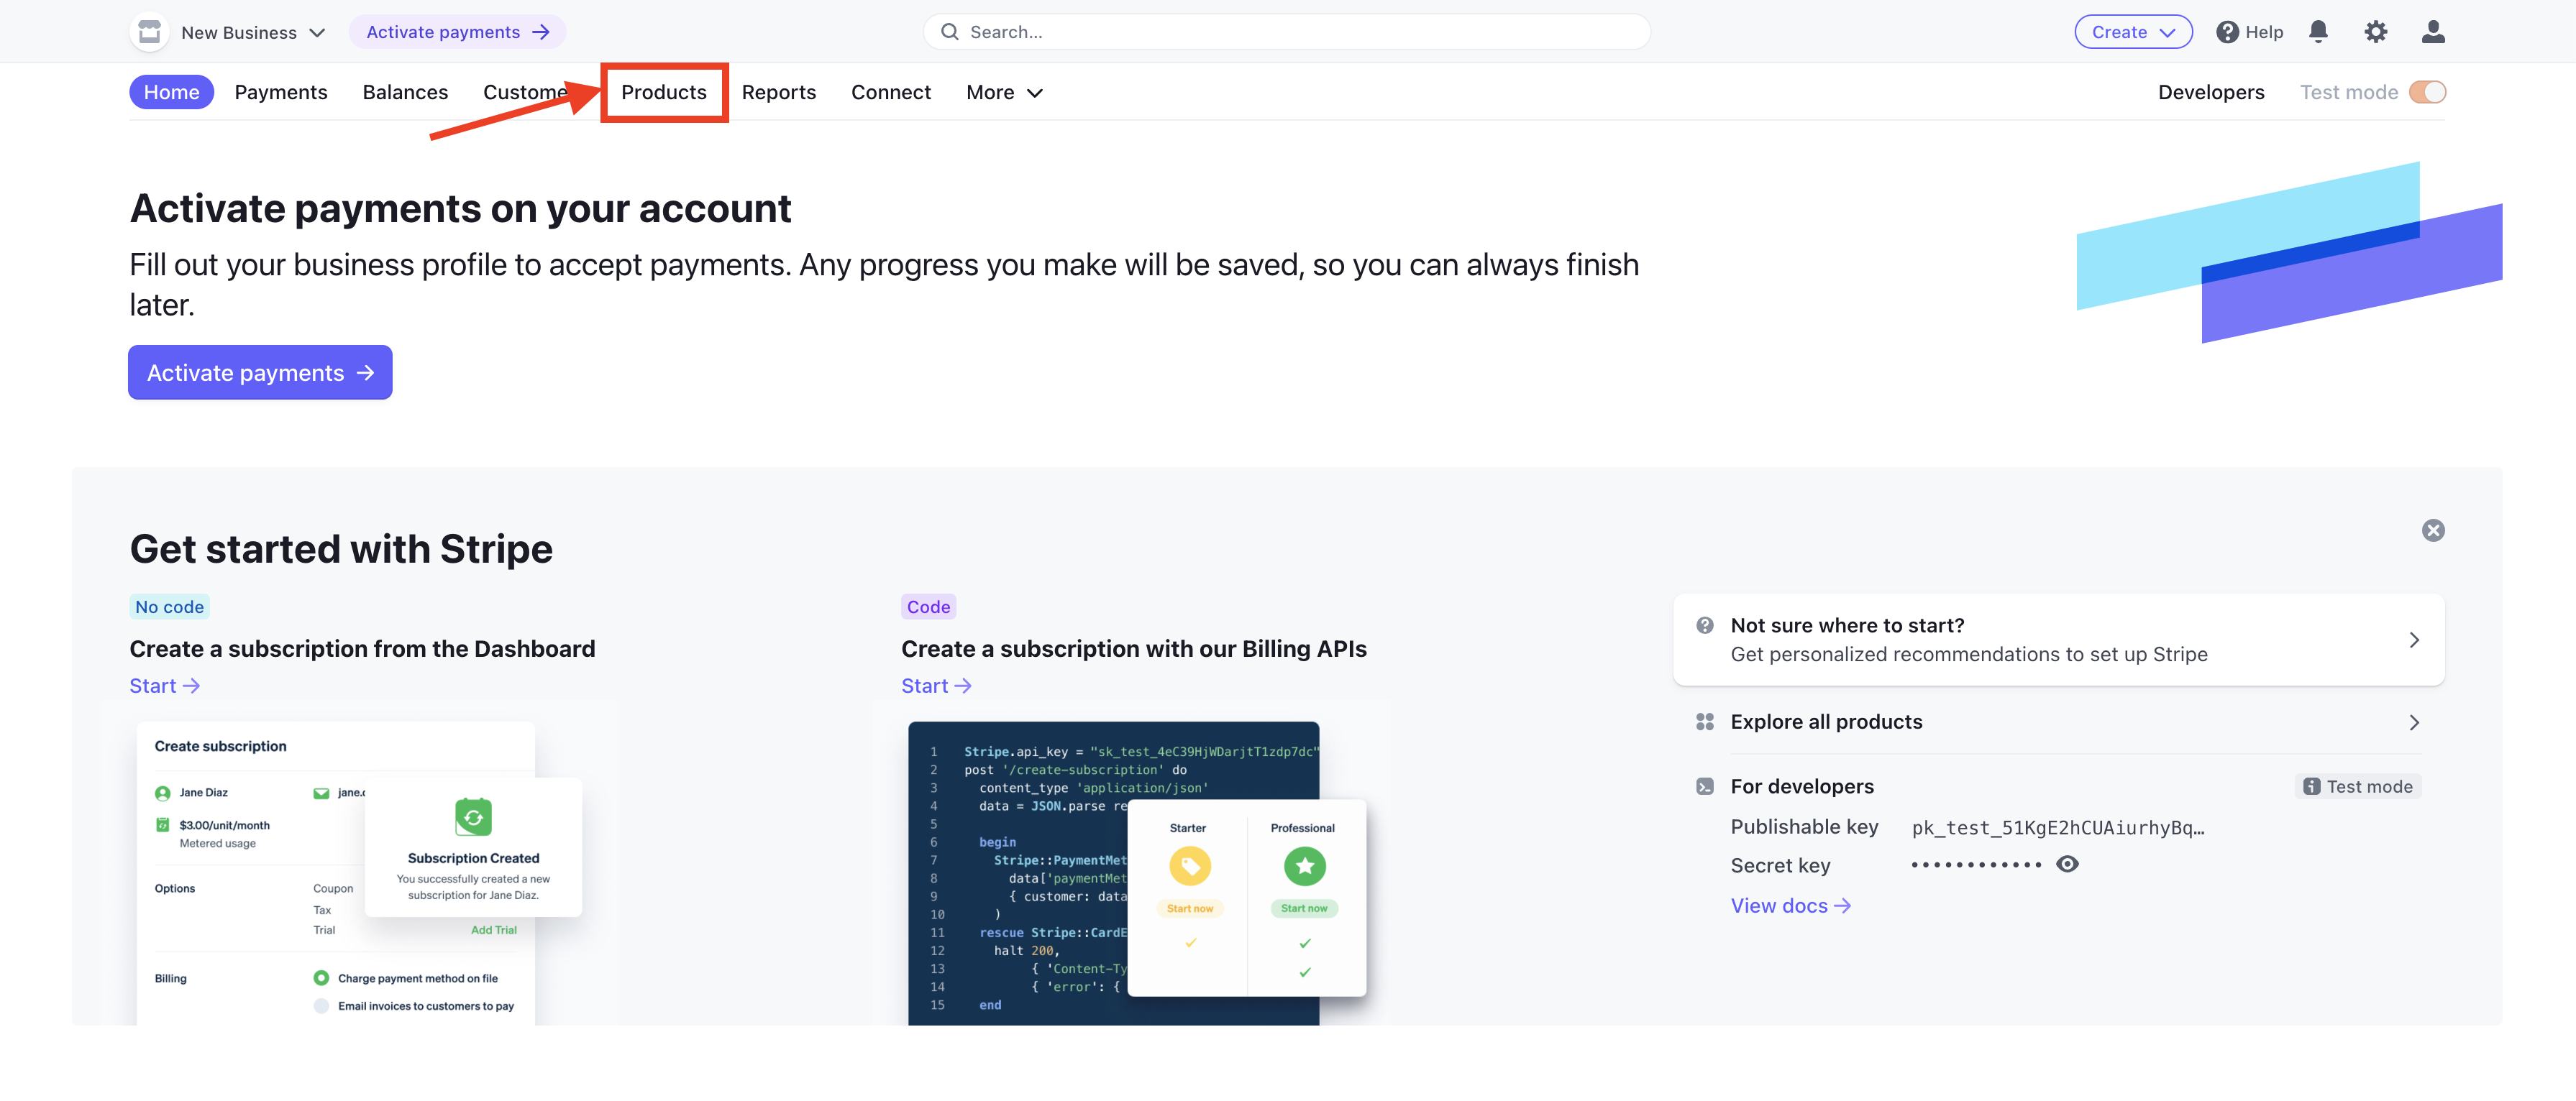
Task: Dismiss the Get started with Stripe panel
Action: click(2433, 530)
